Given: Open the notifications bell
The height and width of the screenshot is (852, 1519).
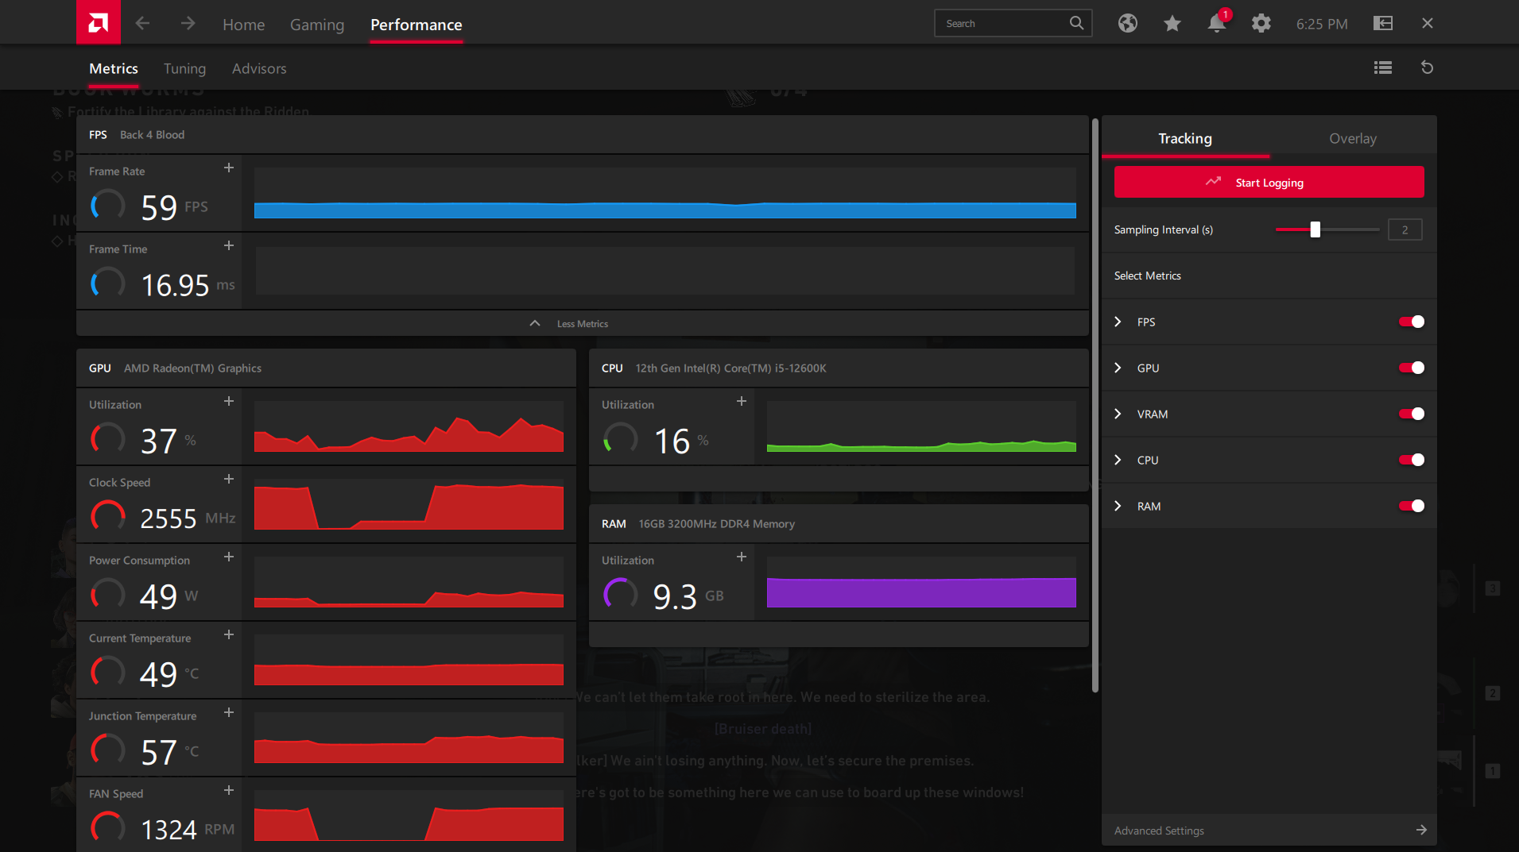Looking at the screenshot, I should point(1216,24).
